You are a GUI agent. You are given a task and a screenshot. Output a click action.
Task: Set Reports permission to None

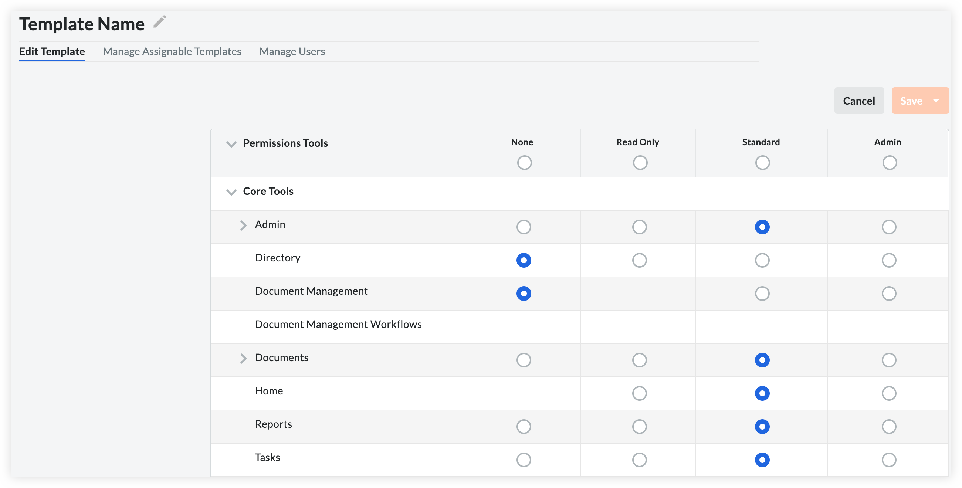pos(524,426)
